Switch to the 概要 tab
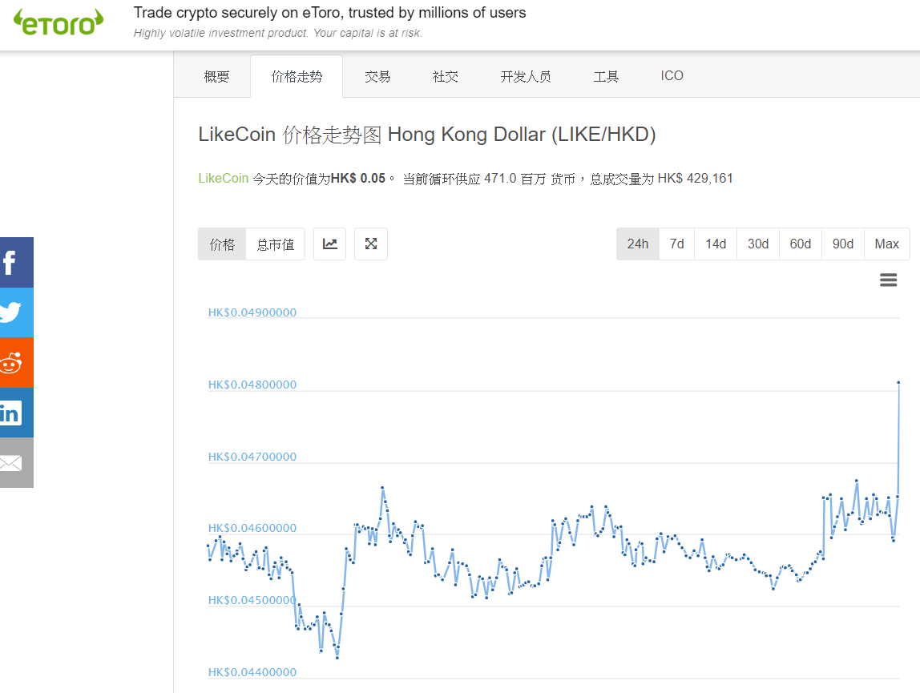The height and width of the screenshot is (693, 920). [x=216, y=76]
